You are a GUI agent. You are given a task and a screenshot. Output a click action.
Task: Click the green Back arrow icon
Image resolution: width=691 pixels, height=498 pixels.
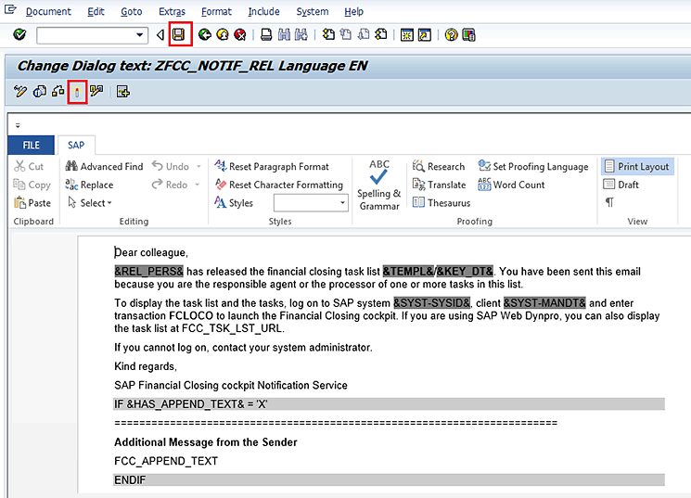(x=204, y=35)
